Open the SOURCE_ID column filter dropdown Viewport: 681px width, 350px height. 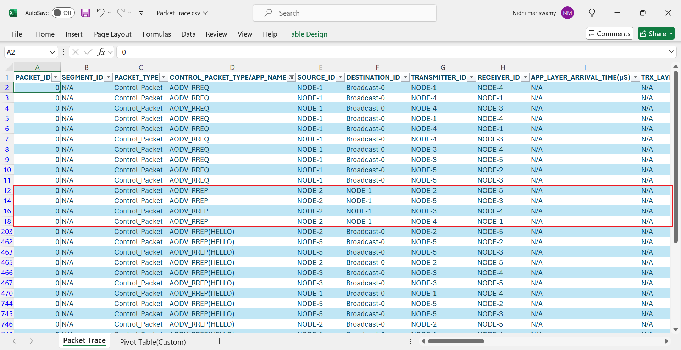click(340, 77)
